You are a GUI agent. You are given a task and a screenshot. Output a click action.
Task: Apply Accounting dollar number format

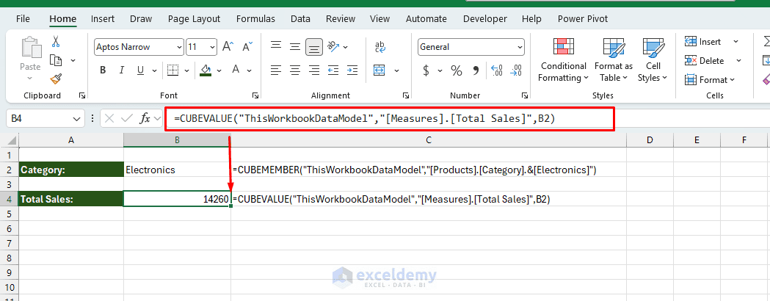click(426, 70)
